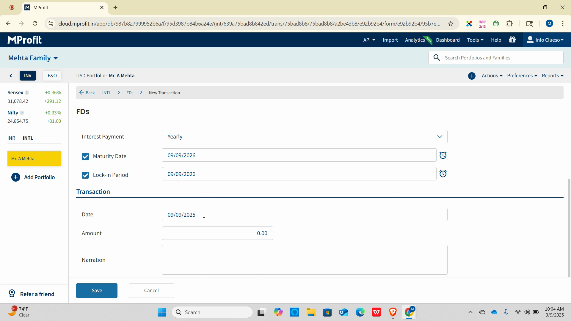Click the Sensex help question mark icon

pos(27,93)
